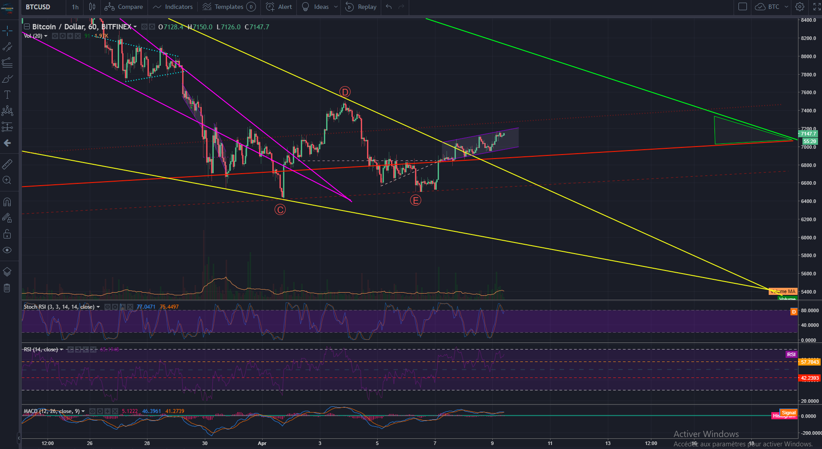
Task: Remove the Stoch RSI indicator
Action: pyautogui.click(x=130, y=307)
